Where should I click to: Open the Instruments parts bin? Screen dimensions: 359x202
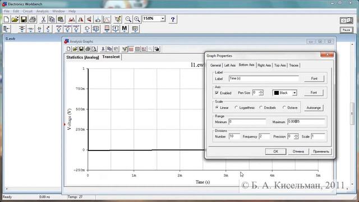(x=135, y=29)
